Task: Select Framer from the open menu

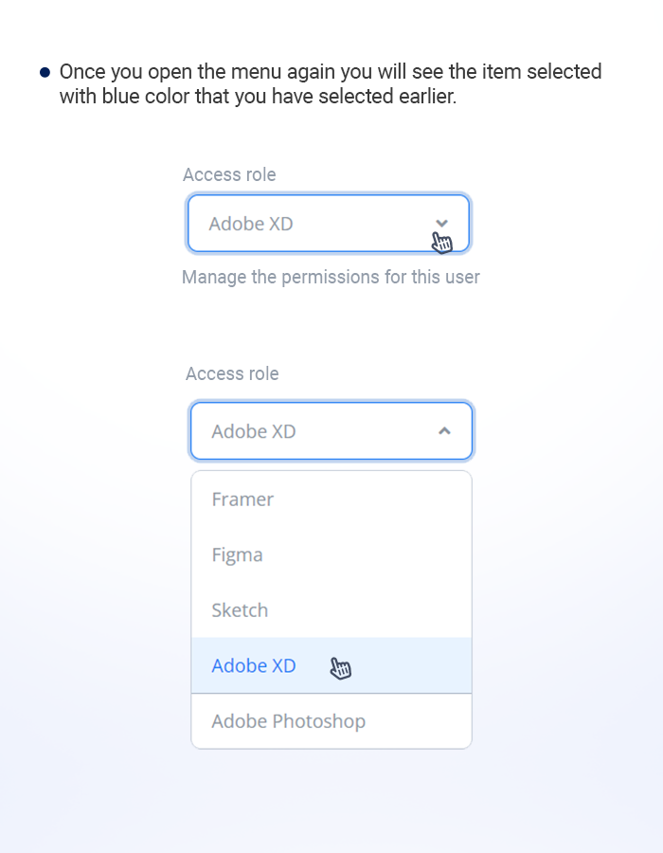Action: point(242,499)
